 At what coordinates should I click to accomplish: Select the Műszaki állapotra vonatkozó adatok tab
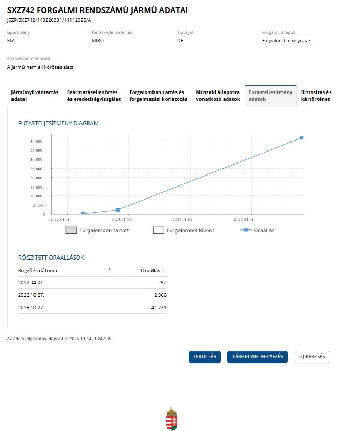[x=218, y=96]
